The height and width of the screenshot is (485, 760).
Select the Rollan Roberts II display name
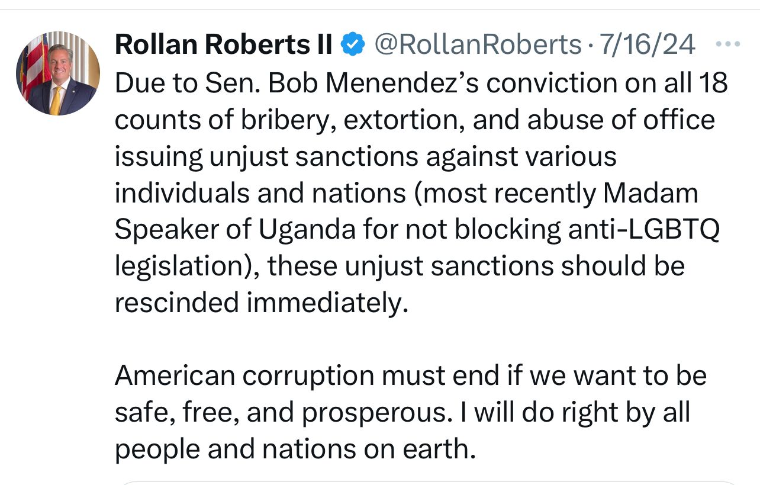[x=223, y=43]
